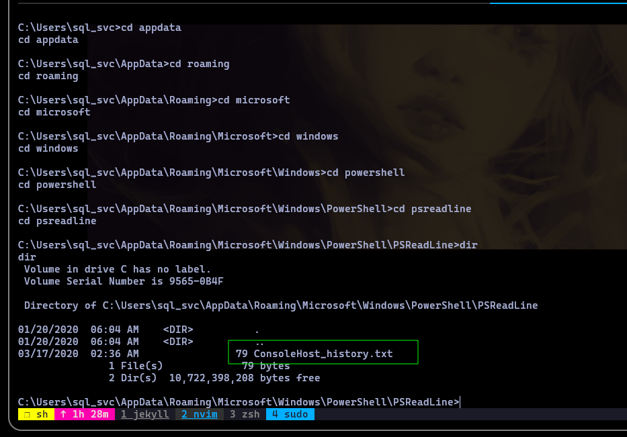This screenshot has height=437, width=627.
Task: Click the uptime arrow icon in status bar
Action: (x=63, y=414)
